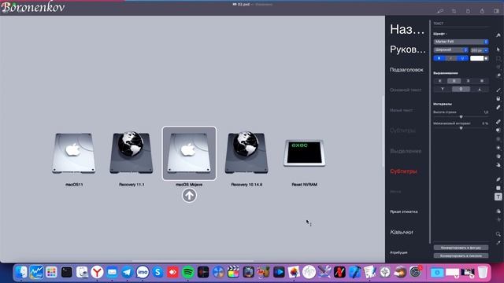This screenshot has height=283, width=504.
Task: Align text to the right
Action: coord(468,81)
